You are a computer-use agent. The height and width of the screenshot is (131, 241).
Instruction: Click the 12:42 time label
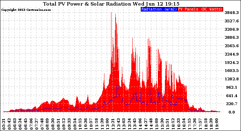(x=118, y=124)
